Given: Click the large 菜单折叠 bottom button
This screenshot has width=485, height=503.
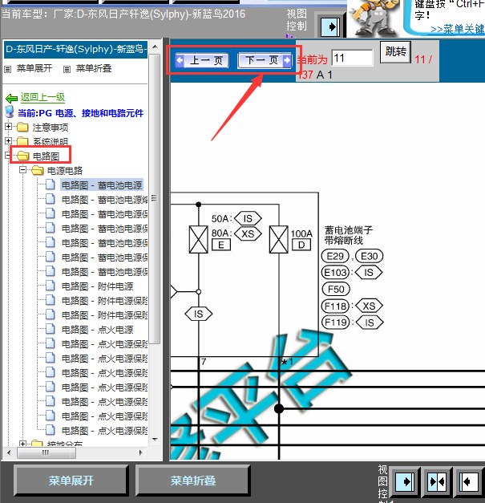Looking at the screenshot, I should point(193,481).
